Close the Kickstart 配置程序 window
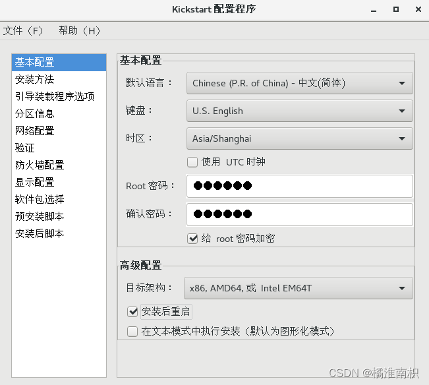This screenshot has width=429, height=385. point(418,9)
